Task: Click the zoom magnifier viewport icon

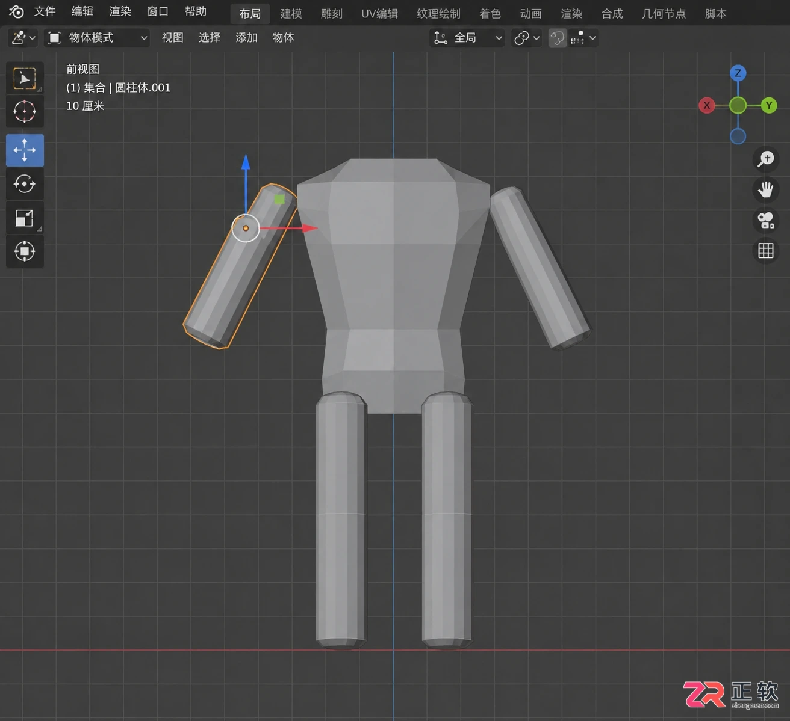Action: pos(766,159)
